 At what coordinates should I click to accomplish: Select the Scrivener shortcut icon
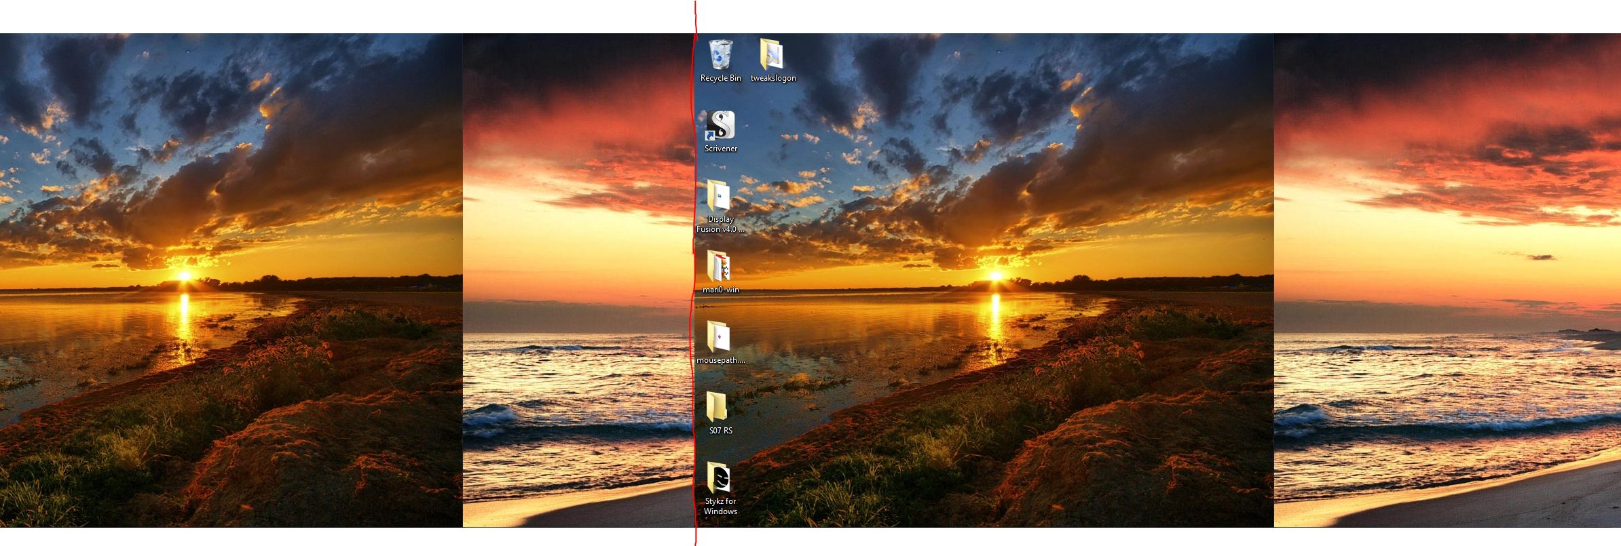(x=720, y=125)
